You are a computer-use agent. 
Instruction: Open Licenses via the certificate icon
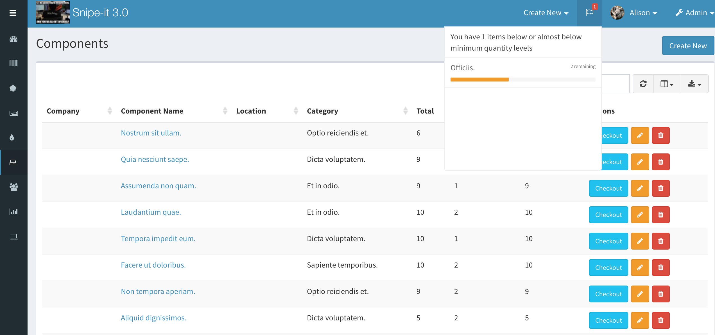click(13, 88)
